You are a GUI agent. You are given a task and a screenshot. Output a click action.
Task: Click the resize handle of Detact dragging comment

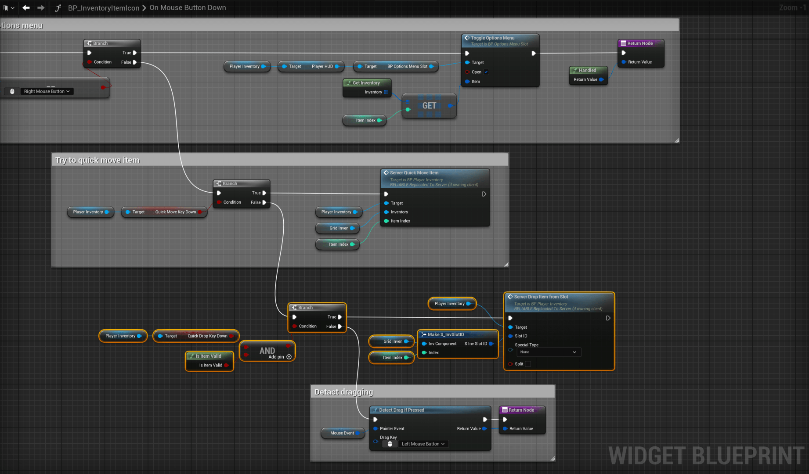point(553,459)
